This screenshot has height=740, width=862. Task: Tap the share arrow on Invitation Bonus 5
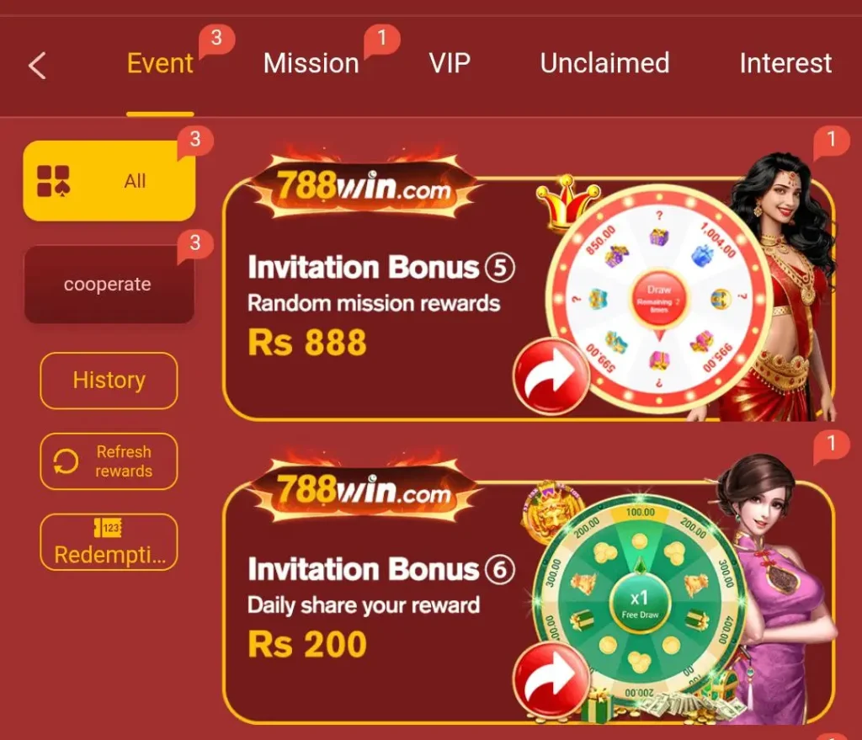(551, 376)
